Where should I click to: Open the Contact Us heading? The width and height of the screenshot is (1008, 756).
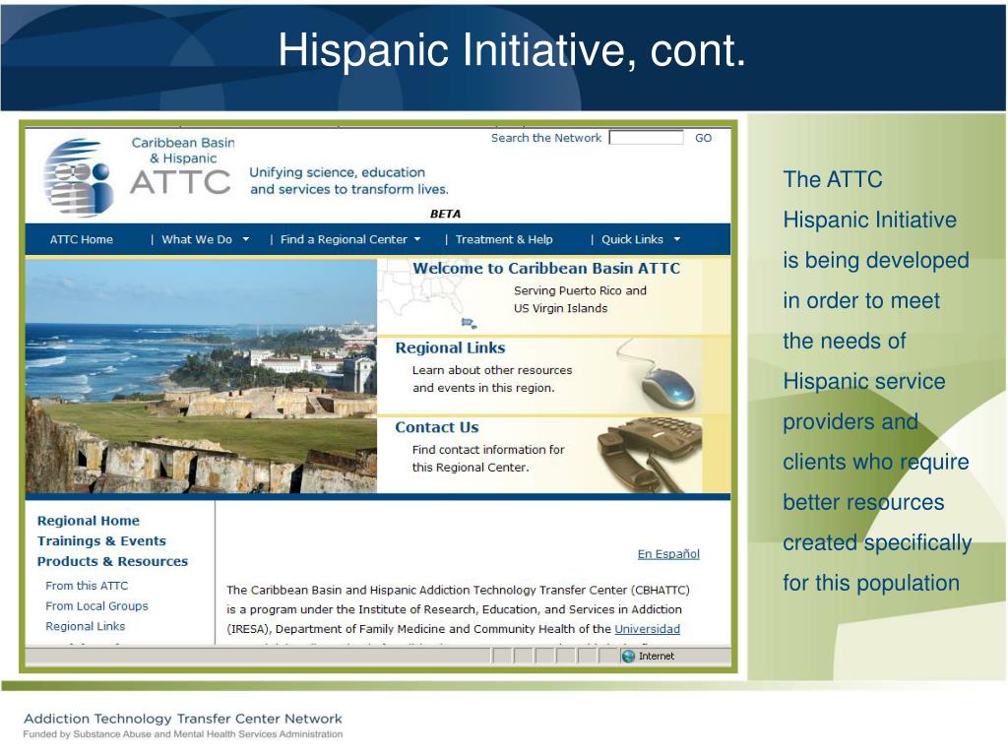coord(436,427)
